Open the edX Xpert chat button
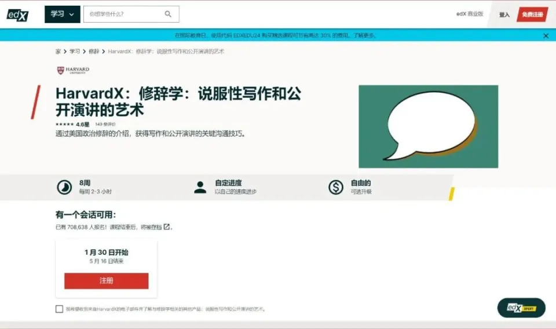Viewport: 556px width, 329px height. [521, 308]
